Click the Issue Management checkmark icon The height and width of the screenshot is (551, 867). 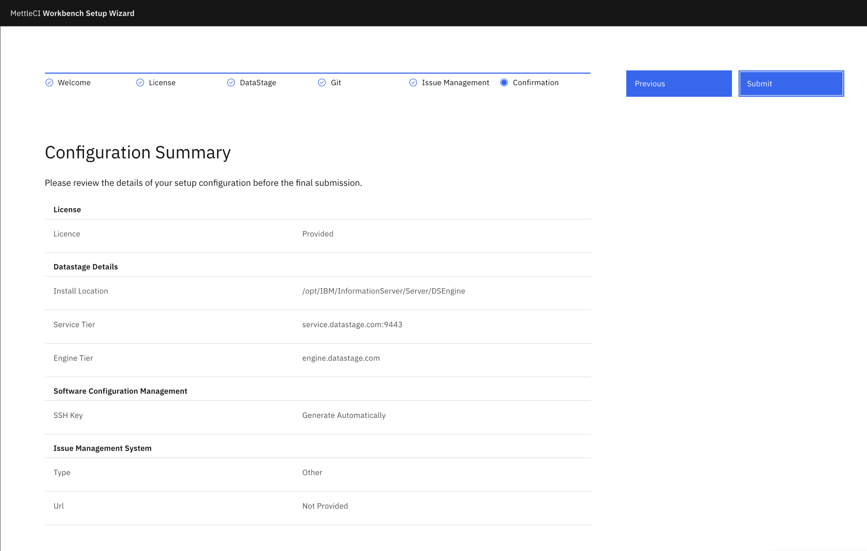[413, 83]
